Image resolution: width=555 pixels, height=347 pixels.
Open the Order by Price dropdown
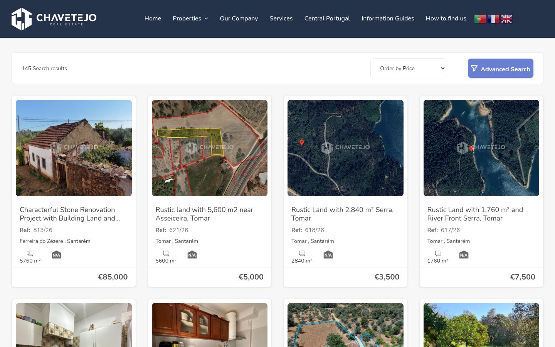[408, 68]
